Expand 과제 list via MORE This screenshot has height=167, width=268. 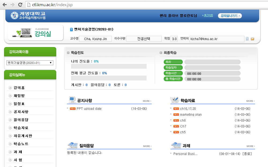click(x=250, y=146)
